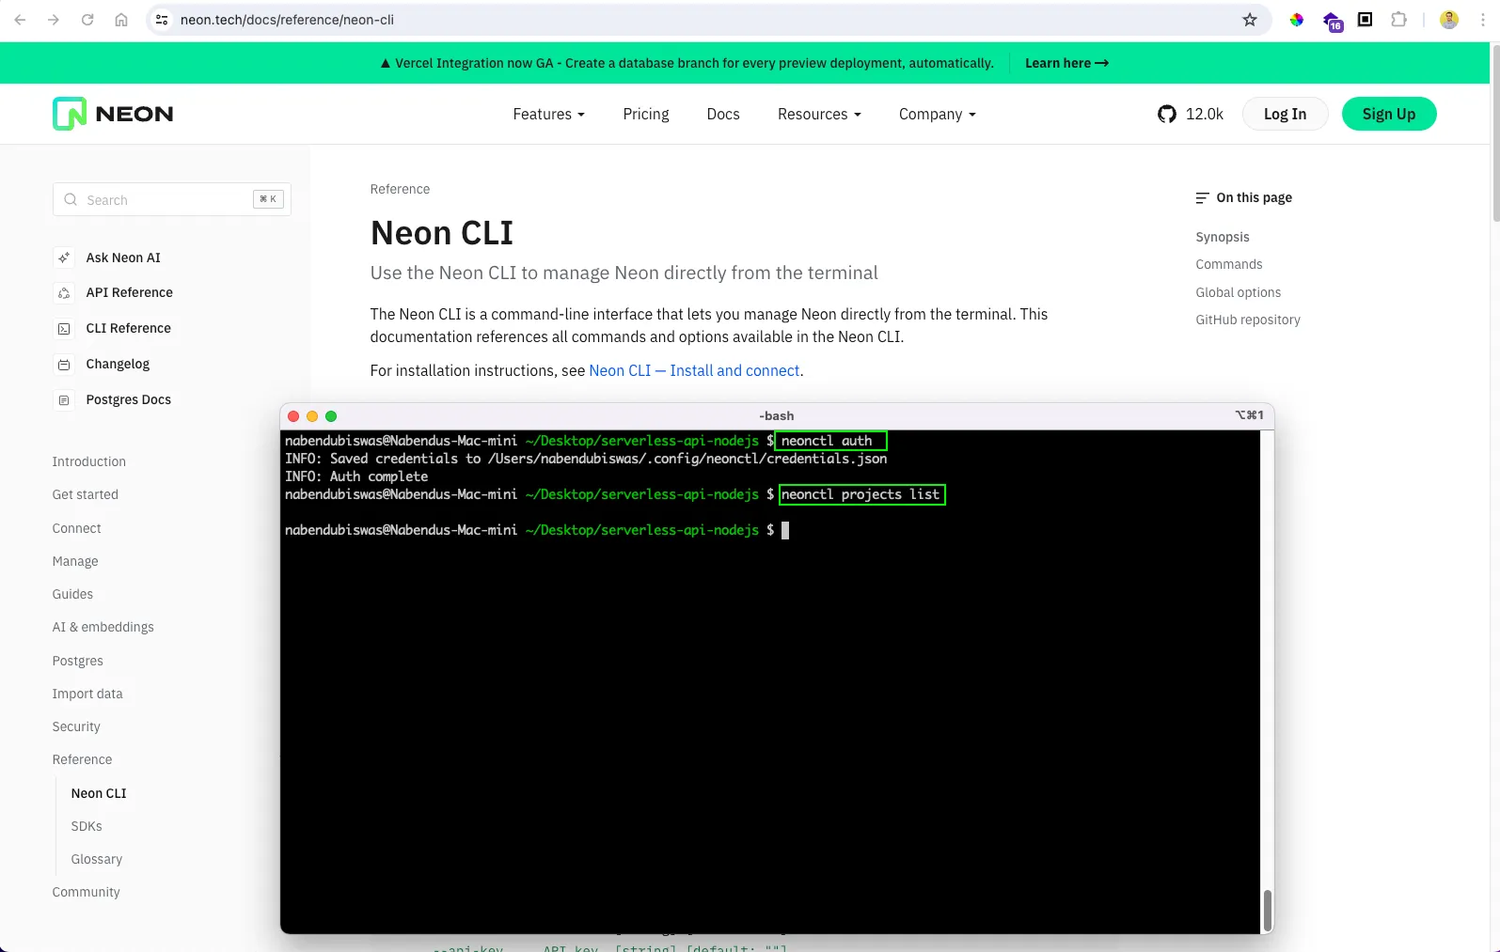The height and width of the screenshot is (952, 1500).
Task: Click the API Reference sidebar icon
Action: point(64,293)
